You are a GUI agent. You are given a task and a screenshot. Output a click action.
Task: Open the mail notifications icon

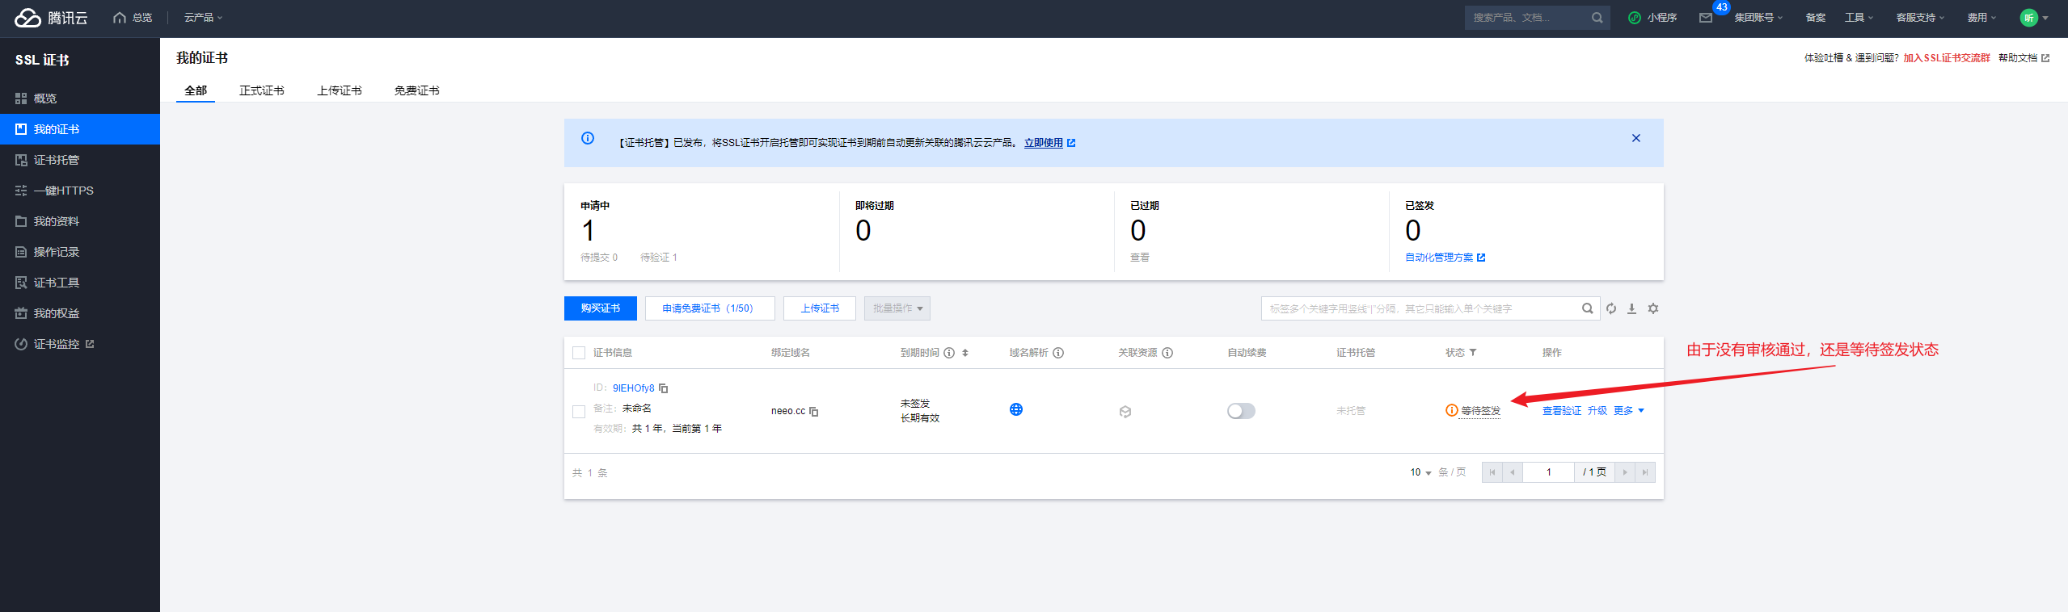click(x=1706, y=18)
